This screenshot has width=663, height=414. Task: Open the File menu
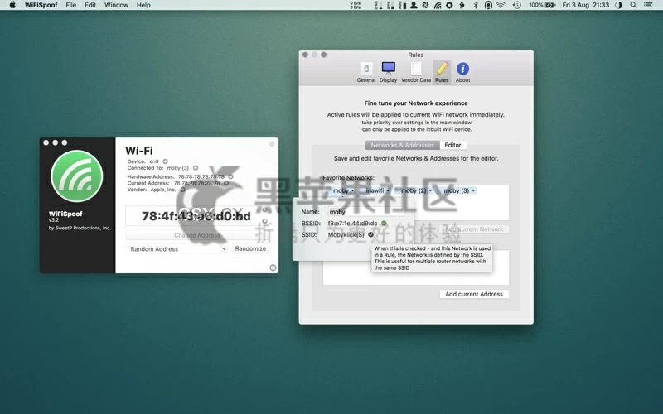pos(71,5)
